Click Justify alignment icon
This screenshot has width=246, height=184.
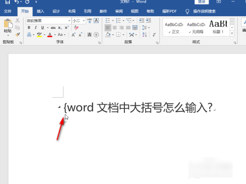point(128,27)
